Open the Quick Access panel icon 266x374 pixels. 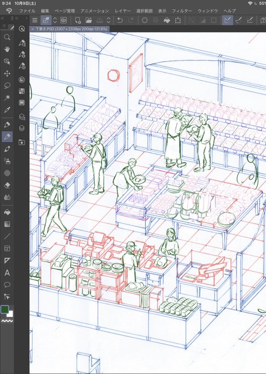pos(21,29)
